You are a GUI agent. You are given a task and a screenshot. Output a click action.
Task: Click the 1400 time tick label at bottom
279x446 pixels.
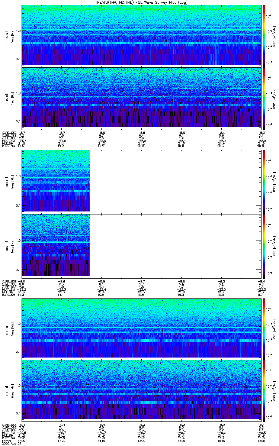[22, 441]
